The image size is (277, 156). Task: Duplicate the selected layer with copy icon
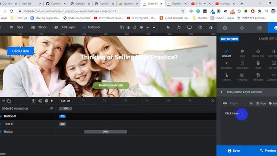(x=122, y=27)
